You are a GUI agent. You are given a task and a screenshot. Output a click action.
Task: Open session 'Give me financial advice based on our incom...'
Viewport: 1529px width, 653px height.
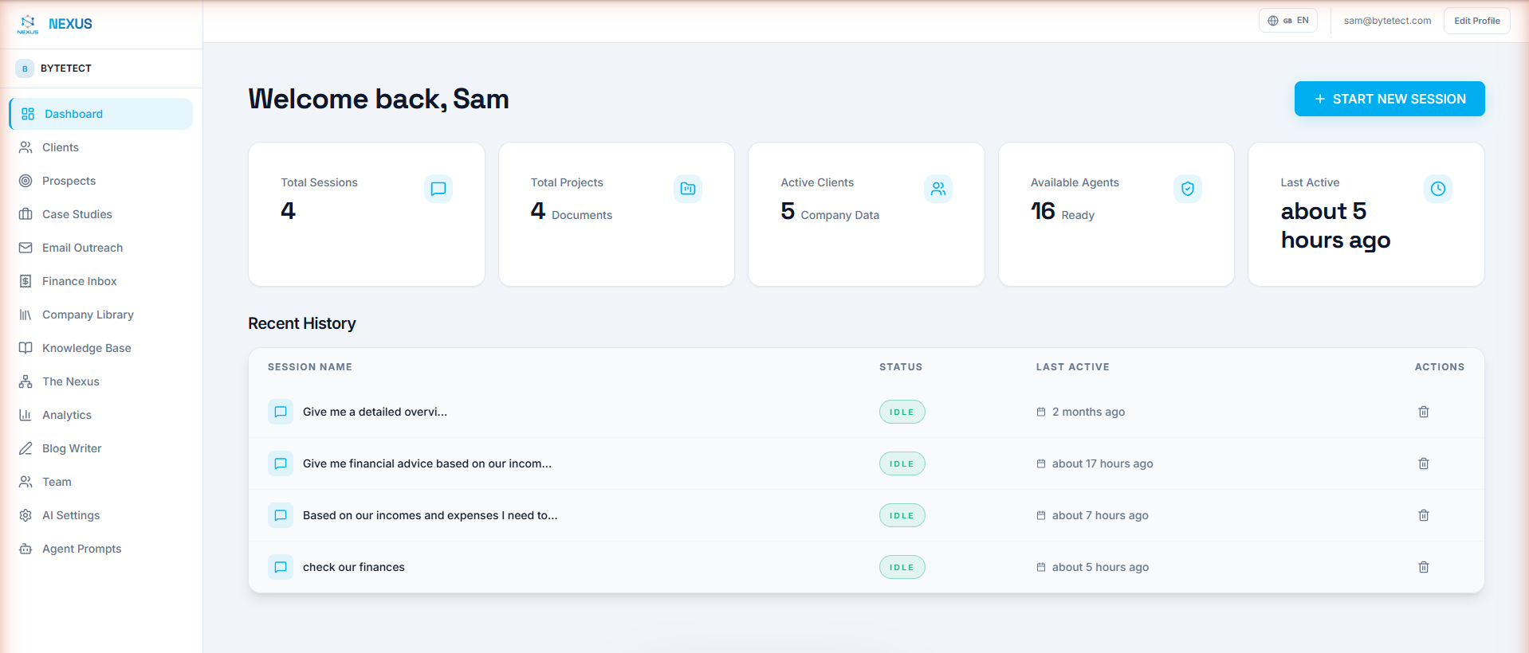(x=427, y=463)
